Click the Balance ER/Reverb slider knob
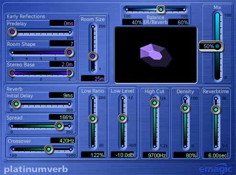This screenshot has height=175, width=236. click(161, 10)
